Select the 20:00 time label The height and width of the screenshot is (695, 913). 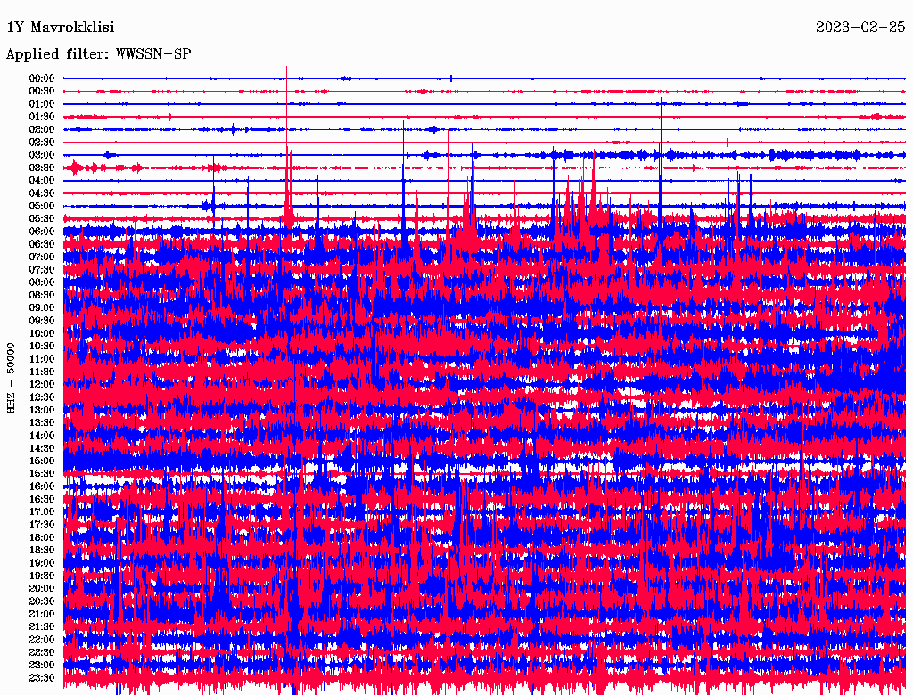tap(42, 588)
